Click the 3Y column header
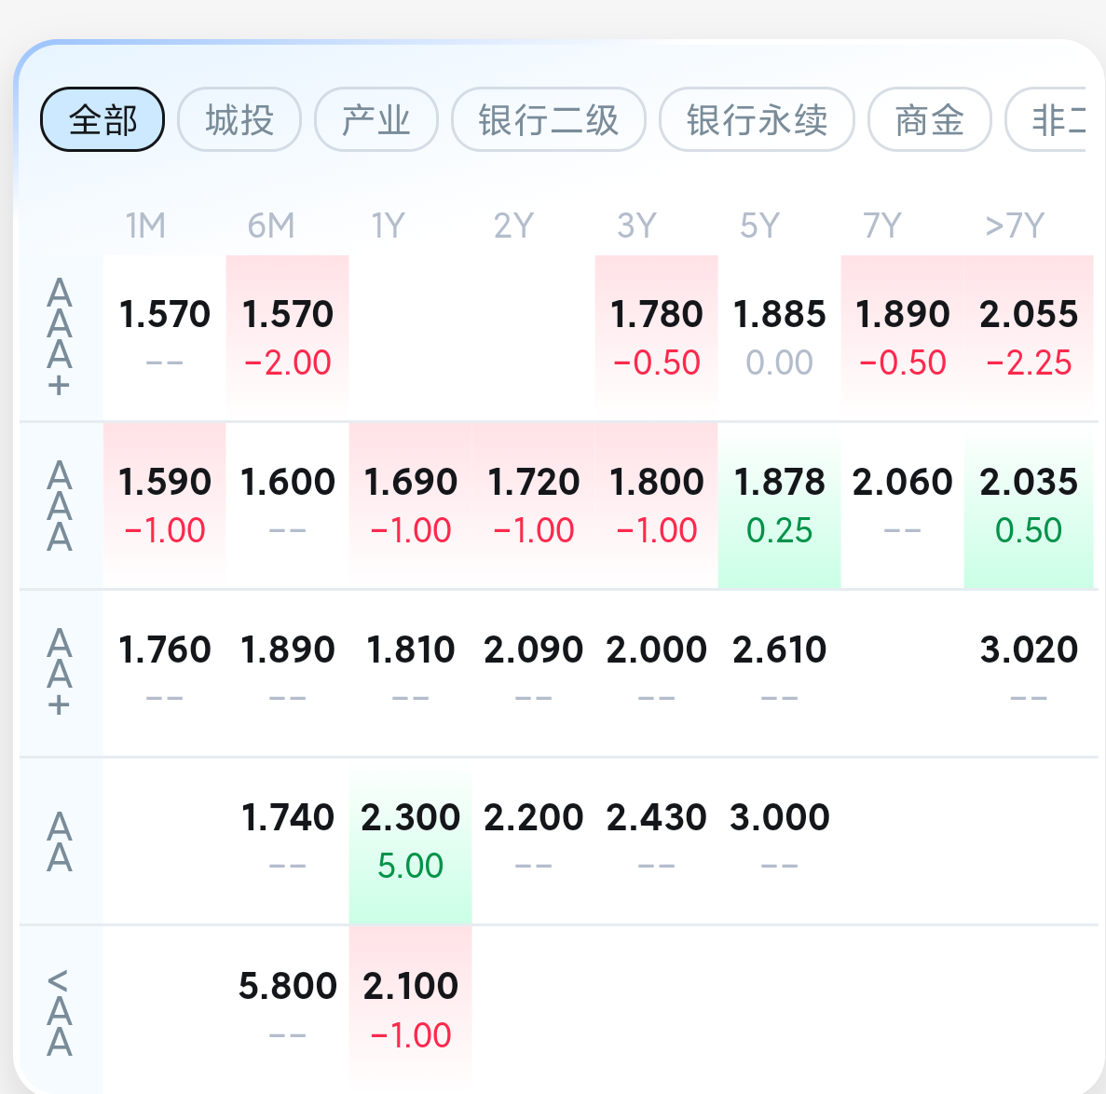Screen dimensions: 1106x1094 [636, 226]
